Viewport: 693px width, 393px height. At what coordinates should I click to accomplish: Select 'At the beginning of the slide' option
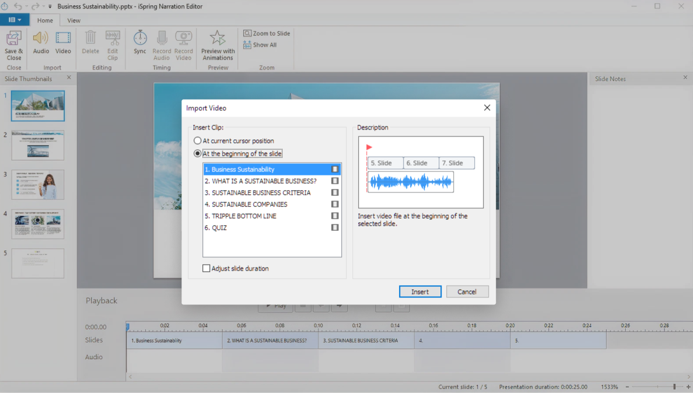click(x=197, y=153)
